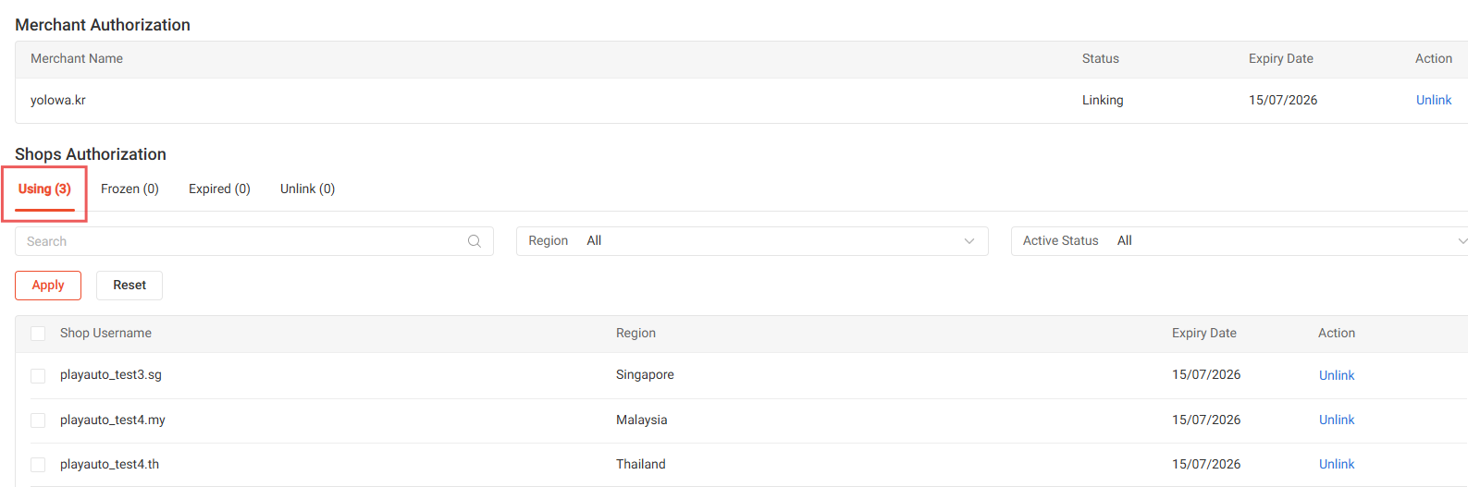
Task: Select the playauto_test4.my shop checkbox
Action: click(x=38, y=420)
